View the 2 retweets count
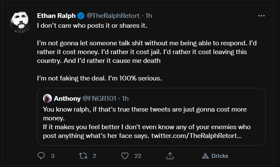 95,156
